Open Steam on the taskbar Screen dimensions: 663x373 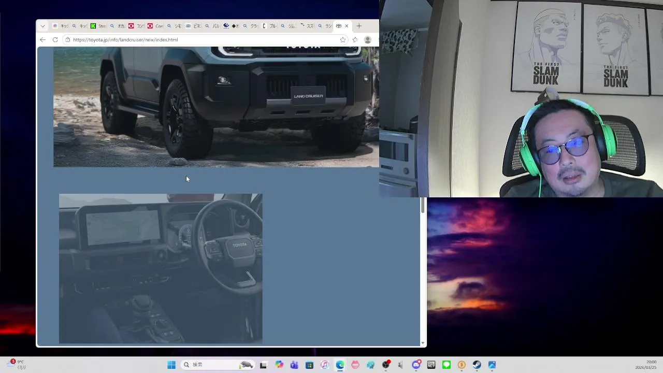tap(477, 365)
